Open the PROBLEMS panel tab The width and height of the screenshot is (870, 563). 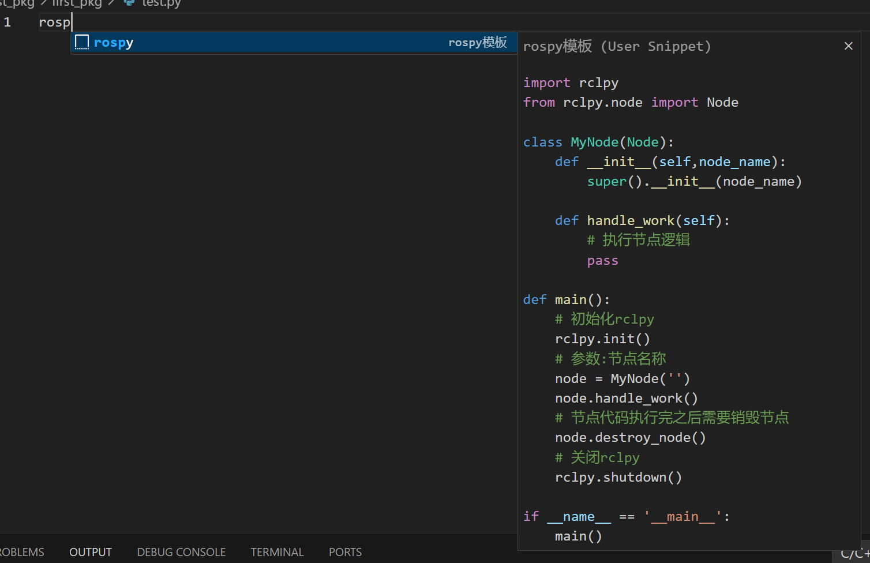pyautogui.click(x=22, y=552)
